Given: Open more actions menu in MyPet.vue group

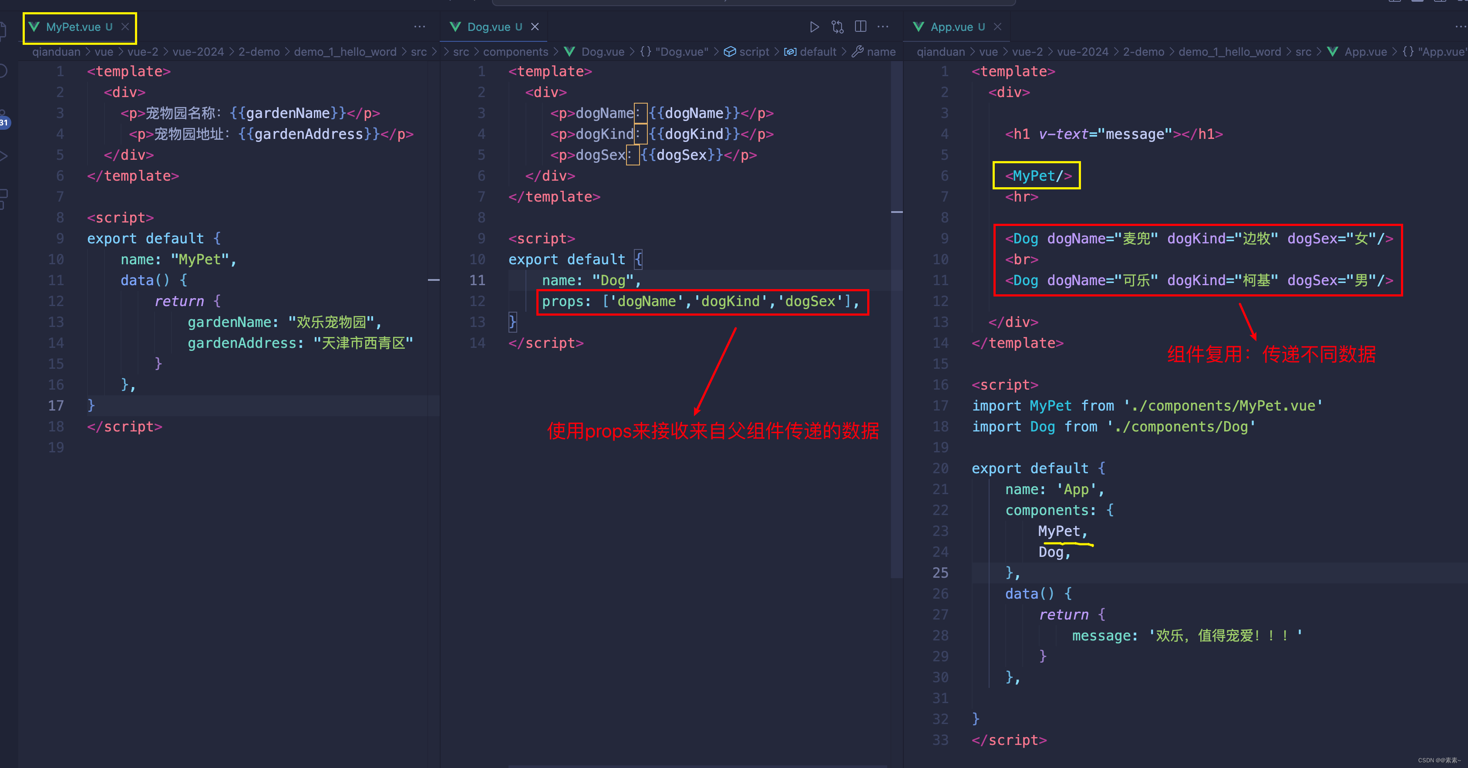Looking at the screenshot, I should click(x=419, y=27).
